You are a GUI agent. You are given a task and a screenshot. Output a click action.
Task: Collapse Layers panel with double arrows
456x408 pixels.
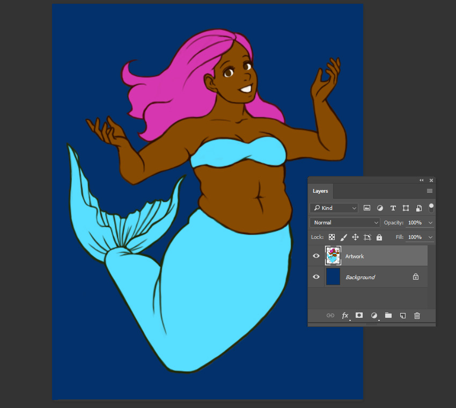[x=421, y=180]
